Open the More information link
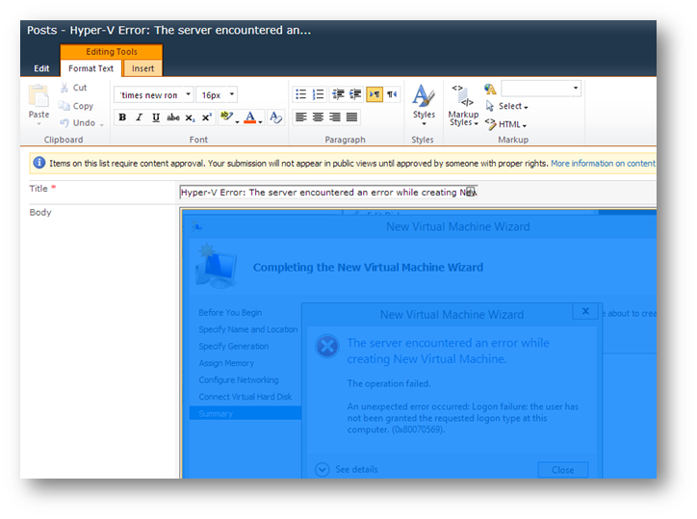Screen dimensions: 697x519 [603, 164]
